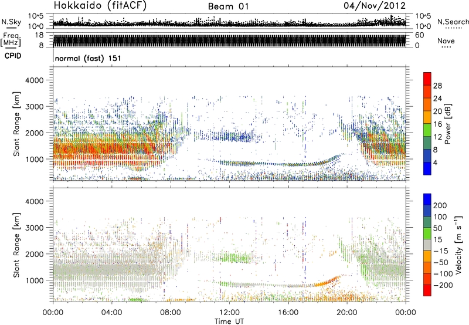Click the teal 8–12 dB power swatch
The width and height of the screenshot is (469, 325).
[427, 143]
